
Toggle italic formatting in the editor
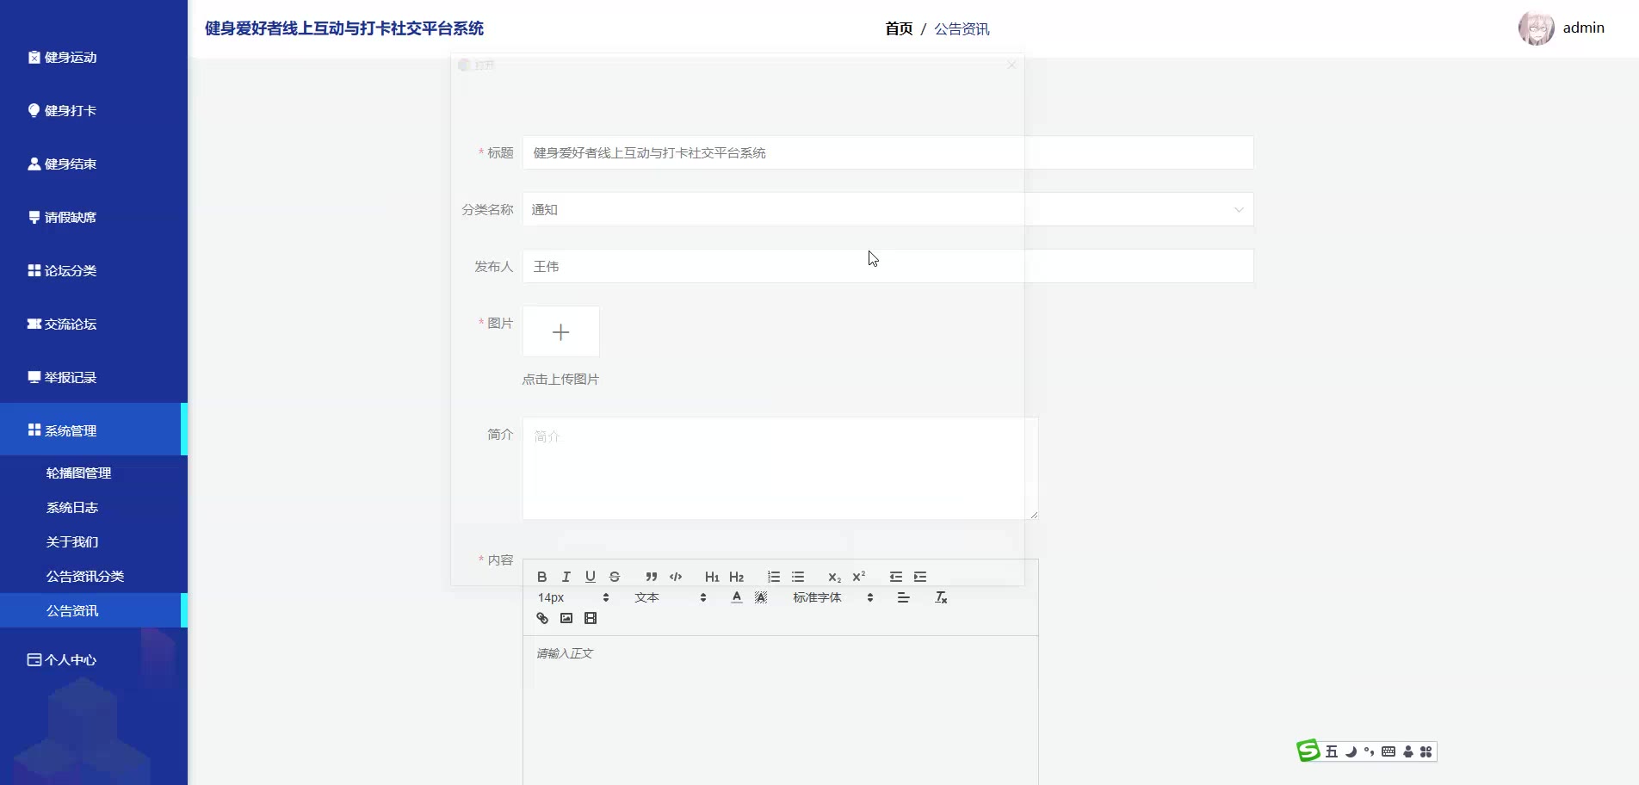[566, 577]
